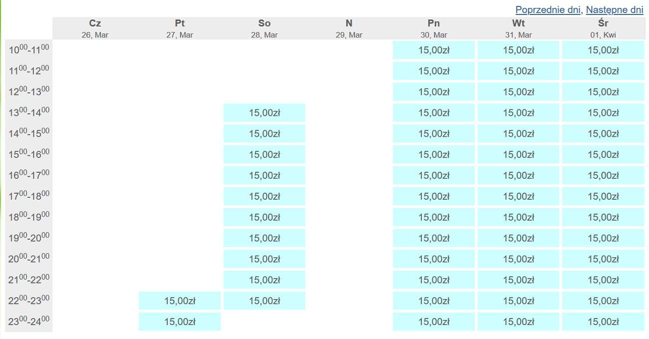Book Tuesday 31 Mar 10:00-11:00 slot

518,50
